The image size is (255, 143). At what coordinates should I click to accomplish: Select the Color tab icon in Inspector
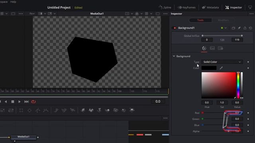204,48
